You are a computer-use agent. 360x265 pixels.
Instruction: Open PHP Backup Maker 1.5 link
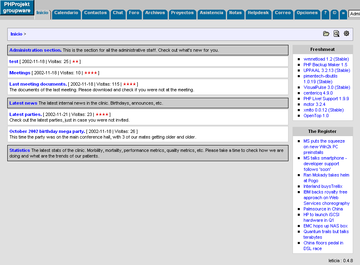click(x=325, y=65)
